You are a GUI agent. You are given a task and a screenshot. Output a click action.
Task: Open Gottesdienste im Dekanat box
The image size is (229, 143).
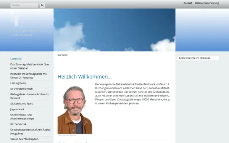pyautogui.click(x=198, y=58)
